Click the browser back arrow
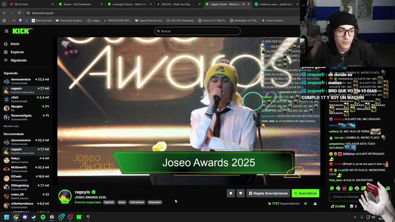 click(4, 13)
